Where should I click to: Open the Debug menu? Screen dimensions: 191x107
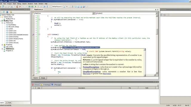[19, 4]
